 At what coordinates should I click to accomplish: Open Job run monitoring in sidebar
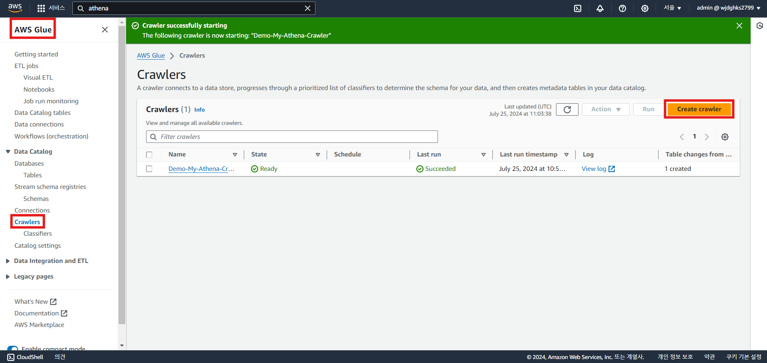pyautogui.click(x=51, y=101)
